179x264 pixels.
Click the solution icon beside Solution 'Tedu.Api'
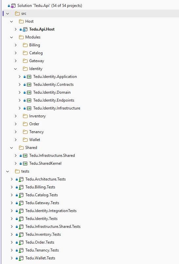click(13, 6)
